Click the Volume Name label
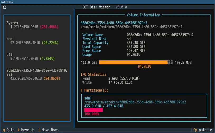The width and height of the screenshot is (215, 133). pyautogui.click(x=92, y=35)
